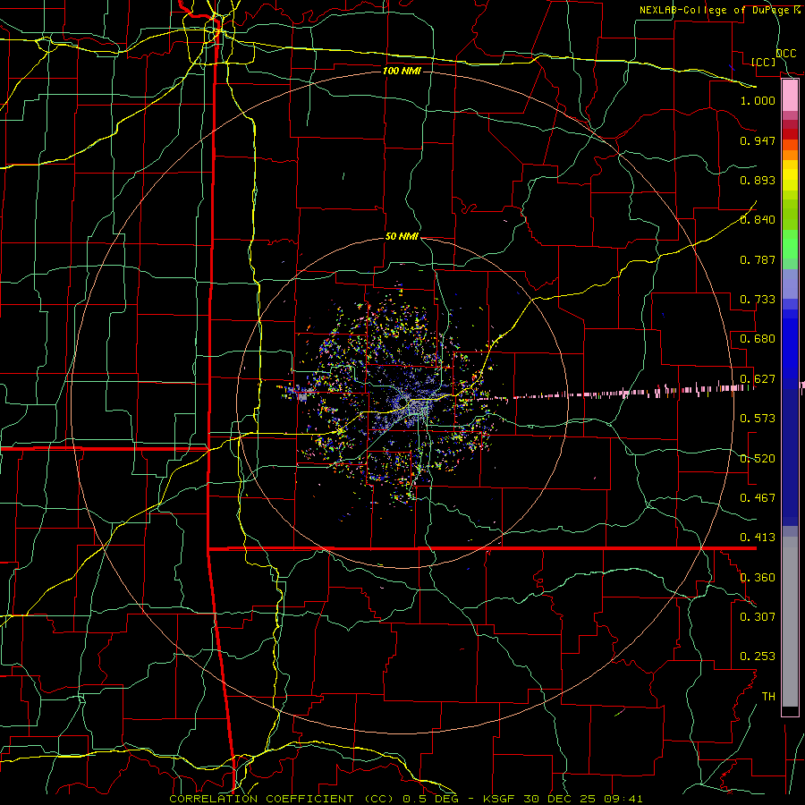Click the dark navy segment of the color bar
The width and height of the screenshot is (805, 805).
coord(790,457)
